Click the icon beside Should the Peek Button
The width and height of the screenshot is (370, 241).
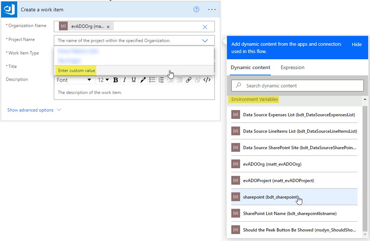[x=235, y=230]
